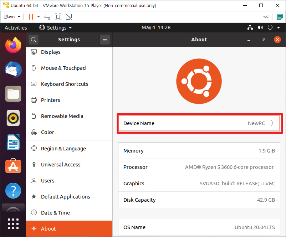Send Ctrl+Alt+Del to the virtual machine
This screenshot has width=286, height=237.
coord(47,17)
